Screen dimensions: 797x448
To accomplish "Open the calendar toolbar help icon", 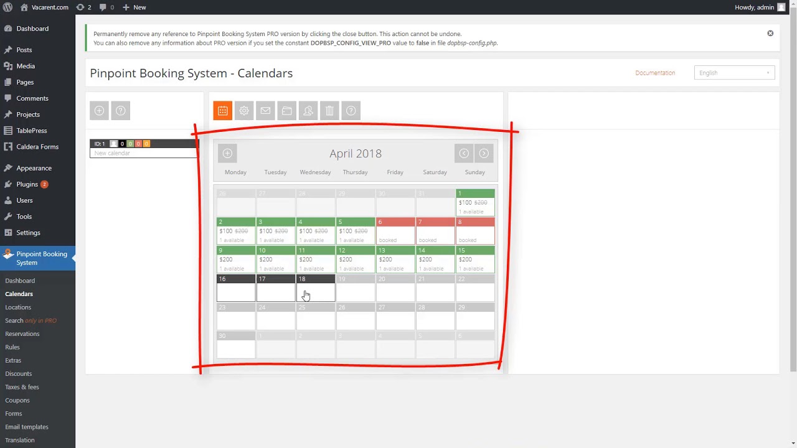I will pos(351,111).
